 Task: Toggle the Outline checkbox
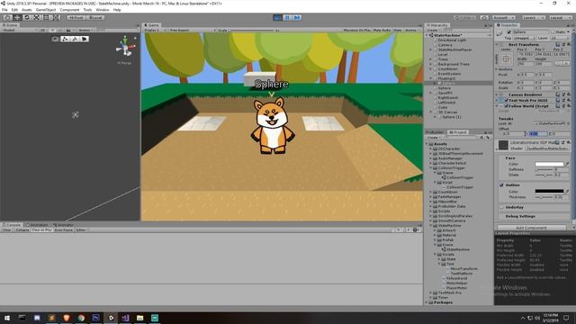(502, 185)
